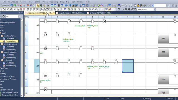
Task: Open the Debug menu
Action: (45, 2)
